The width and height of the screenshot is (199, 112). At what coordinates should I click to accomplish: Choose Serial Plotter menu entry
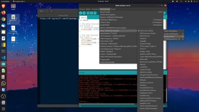(131, 25)
